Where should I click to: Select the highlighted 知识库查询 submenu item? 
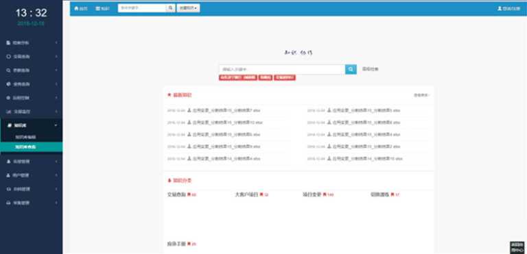click(32, 147)
